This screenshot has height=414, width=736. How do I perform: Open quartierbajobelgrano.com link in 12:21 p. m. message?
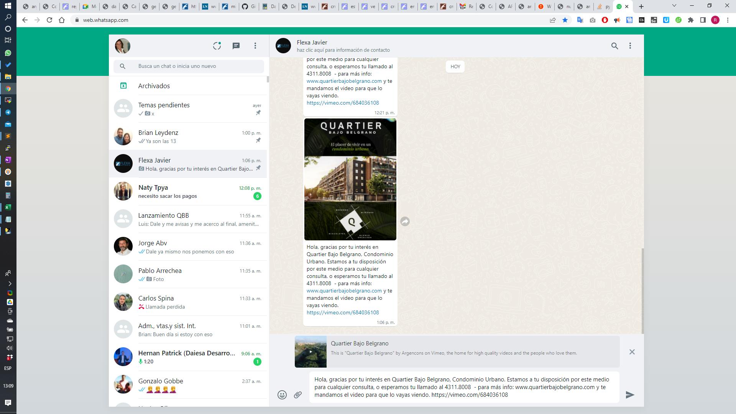(x=344, y=81)
